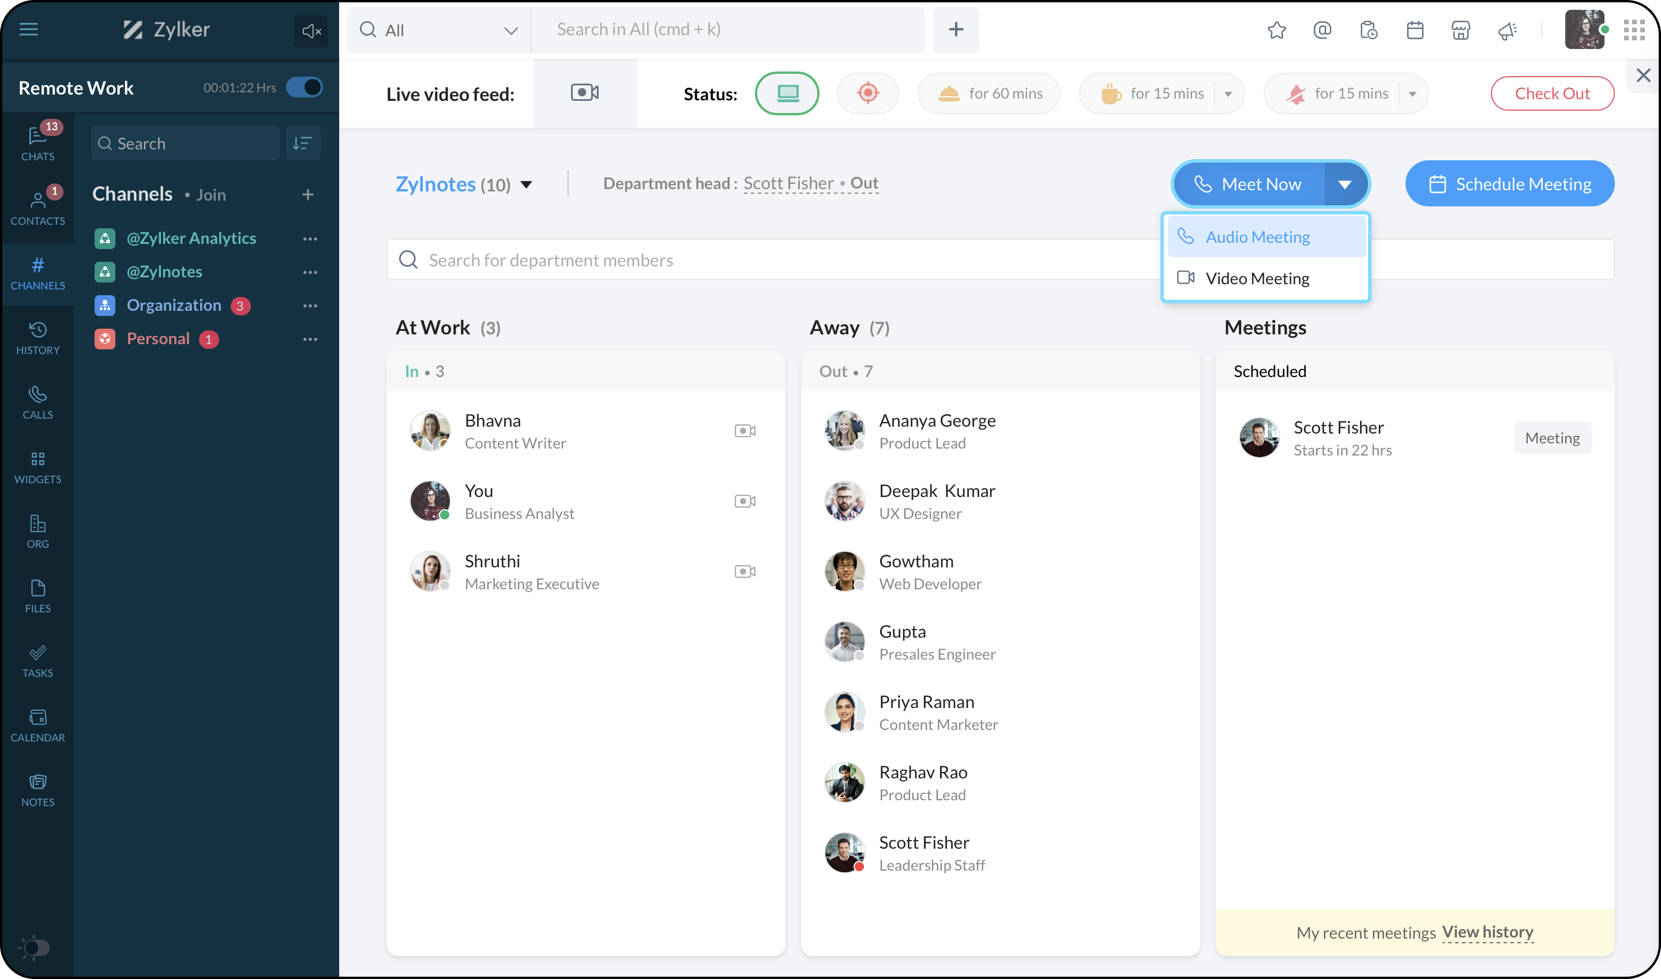Image resolution: width=1661 pixels, height=979 pixels.
Task: Open the starred messages star icon
Action: (x=1276, y=31)
